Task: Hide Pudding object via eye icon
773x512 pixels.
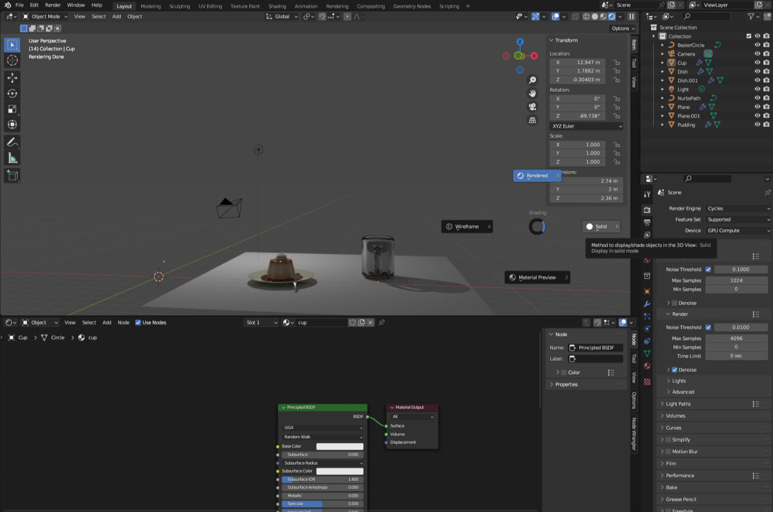Action: click(x=757, y=124)
